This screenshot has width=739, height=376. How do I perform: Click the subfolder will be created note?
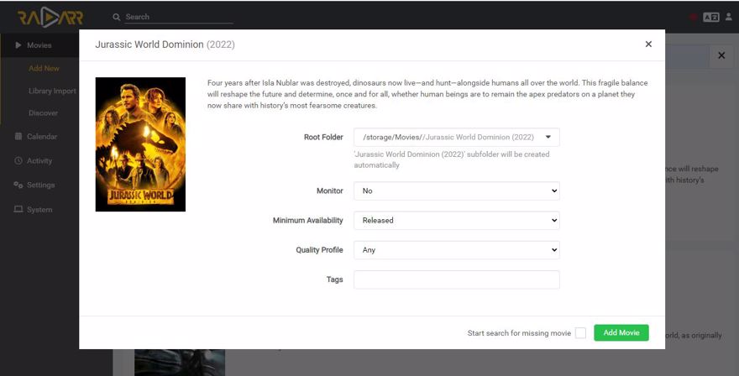[452, 159]
